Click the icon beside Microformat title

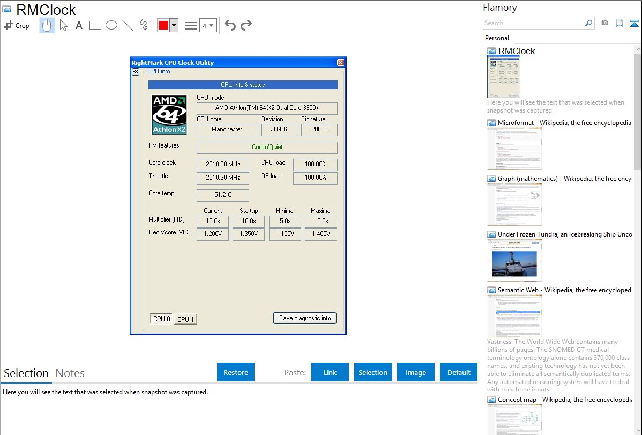click(491, 123)
